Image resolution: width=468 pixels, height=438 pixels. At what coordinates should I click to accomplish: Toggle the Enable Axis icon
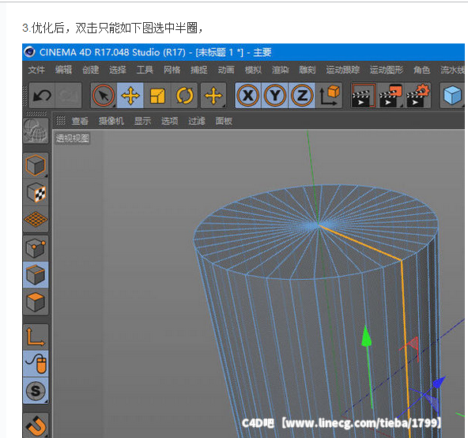click(x=36, y=337)
